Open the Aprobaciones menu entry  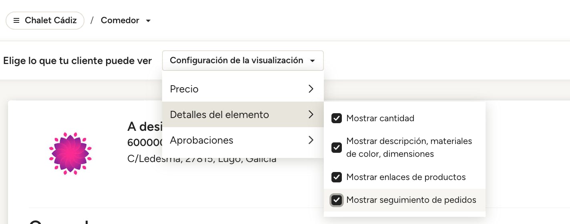[x=201, y=140]
